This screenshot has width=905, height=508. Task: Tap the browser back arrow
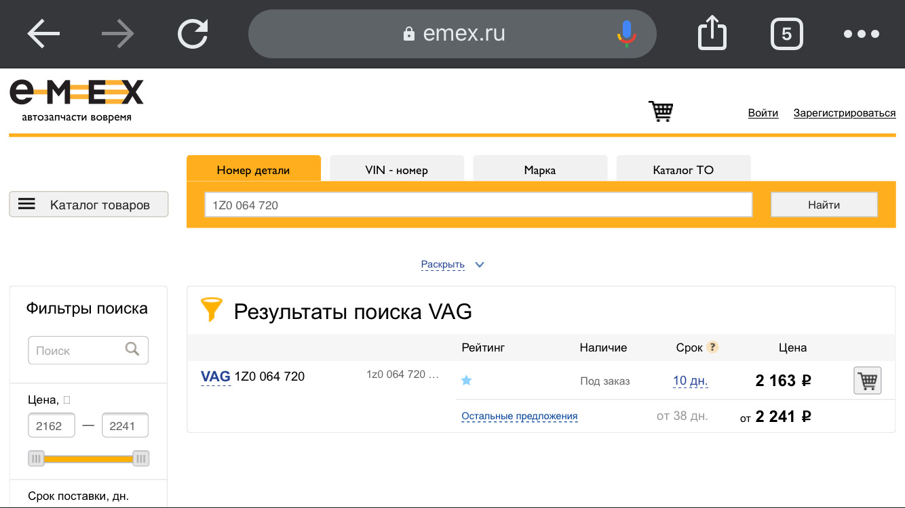[44, 34]
